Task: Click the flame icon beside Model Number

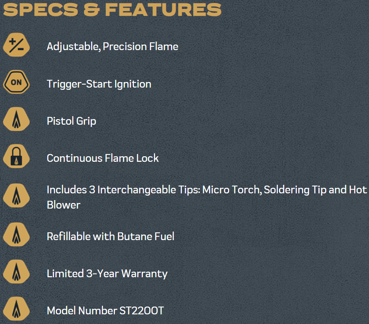Action: pyautogui.click(x=16, y=310)
